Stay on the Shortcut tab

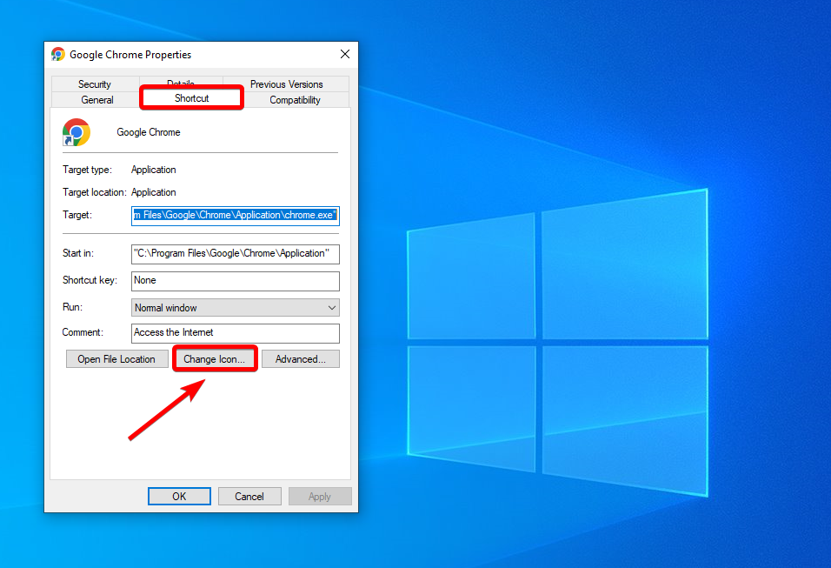pos(190,97)
